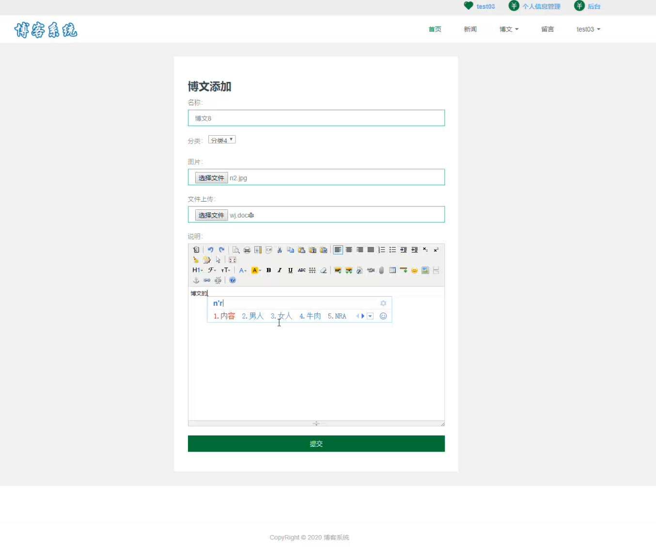
Task: Click the eraser remove-format icon
Action: (323, 270)
